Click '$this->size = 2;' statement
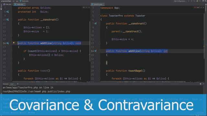 coord(36,32)
